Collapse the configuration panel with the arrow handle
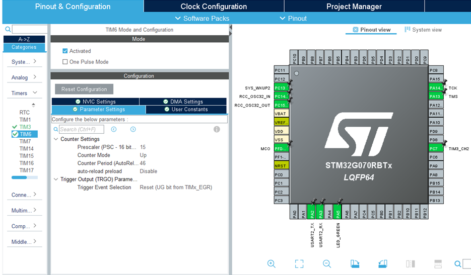Screen dimensions: 471x275 pos(230,27)
